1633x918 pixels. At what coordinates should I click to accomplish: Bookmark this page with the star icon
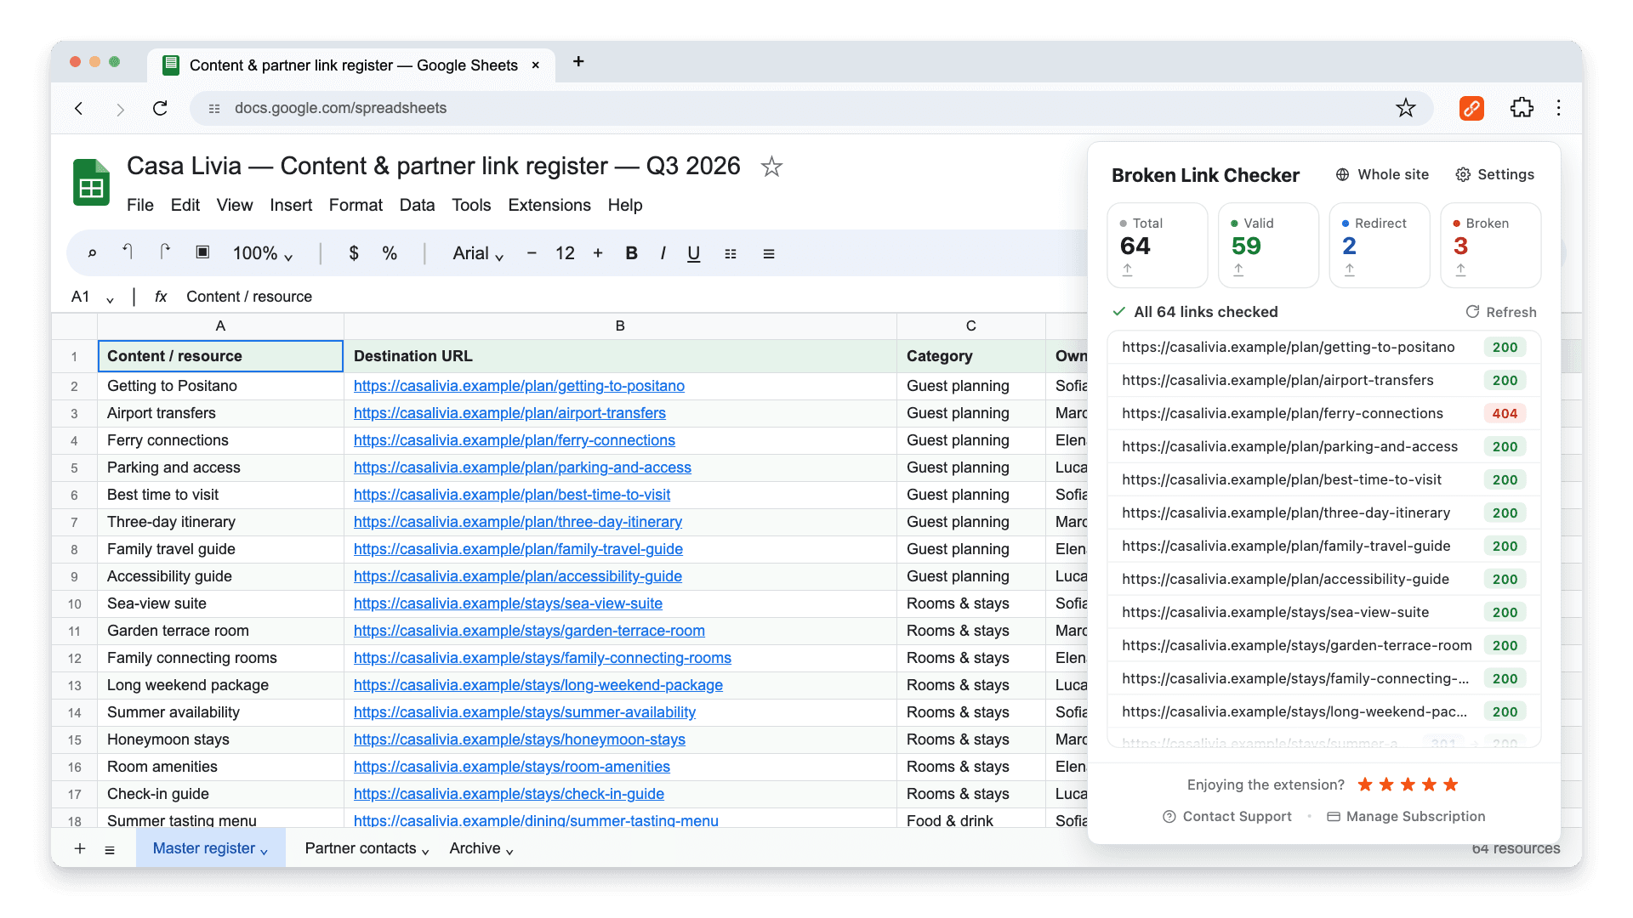tap(1406, 108)
